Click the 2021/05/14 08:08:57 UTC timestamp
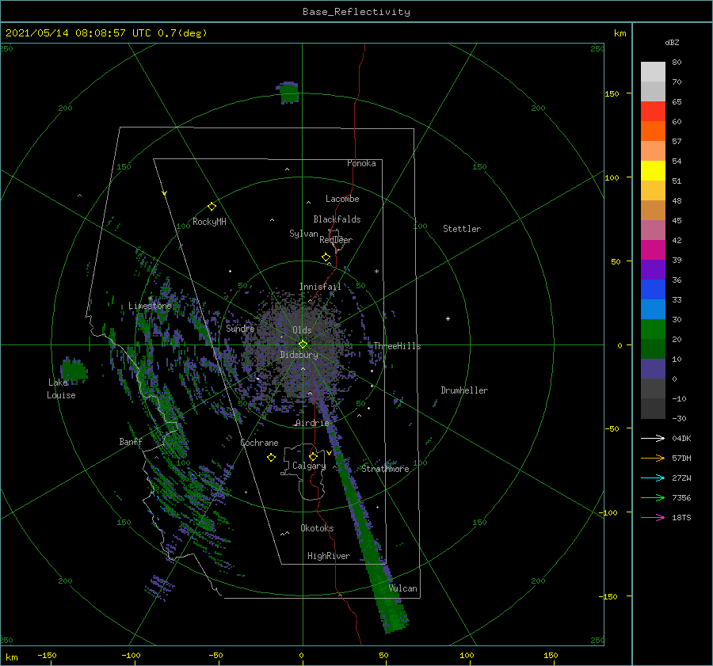 (x=78, y=33)
